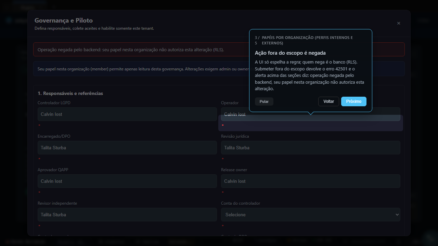438x246 pixels.
Task: Click the "Governança e Piloto" dialog title
Action: coord(64,20)
